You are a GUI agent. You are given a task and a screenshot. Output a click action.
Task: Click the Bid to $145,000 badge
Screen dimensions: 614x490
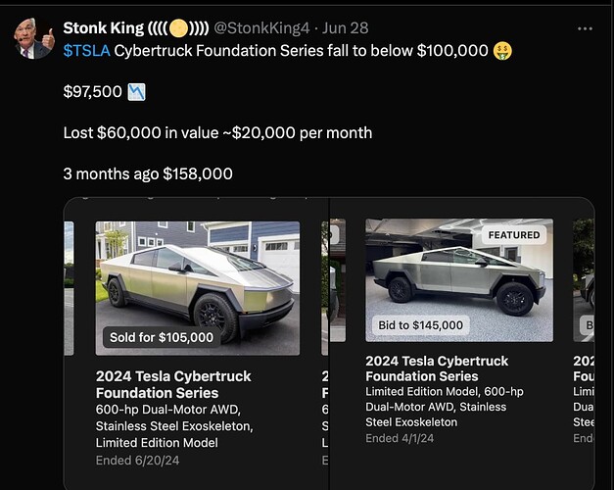point(420,325)
